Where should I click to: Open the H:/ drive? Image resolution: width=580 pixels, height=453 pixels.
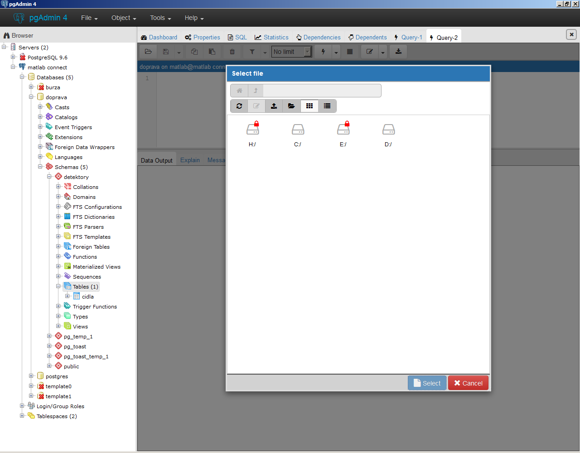coord(252,135)
